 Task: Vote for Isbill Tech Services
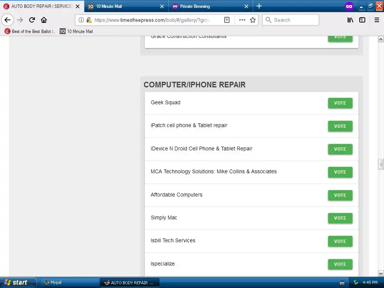340,241
